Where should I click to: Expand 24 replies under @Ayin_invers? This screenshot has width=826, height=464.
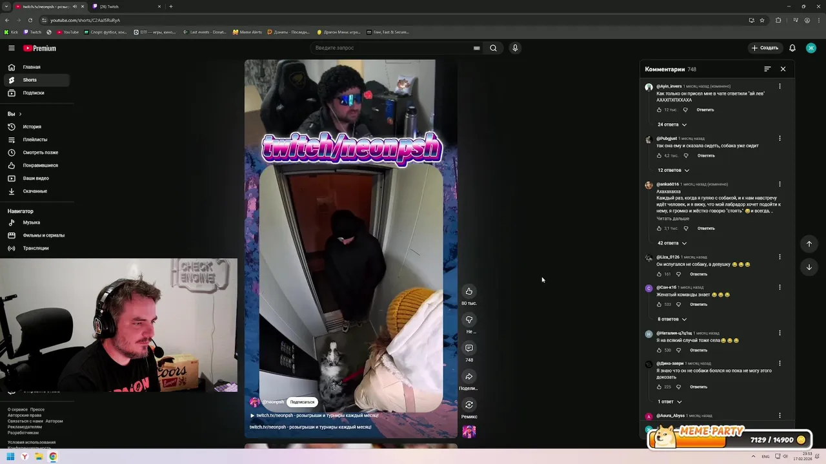tap(672, 124)
